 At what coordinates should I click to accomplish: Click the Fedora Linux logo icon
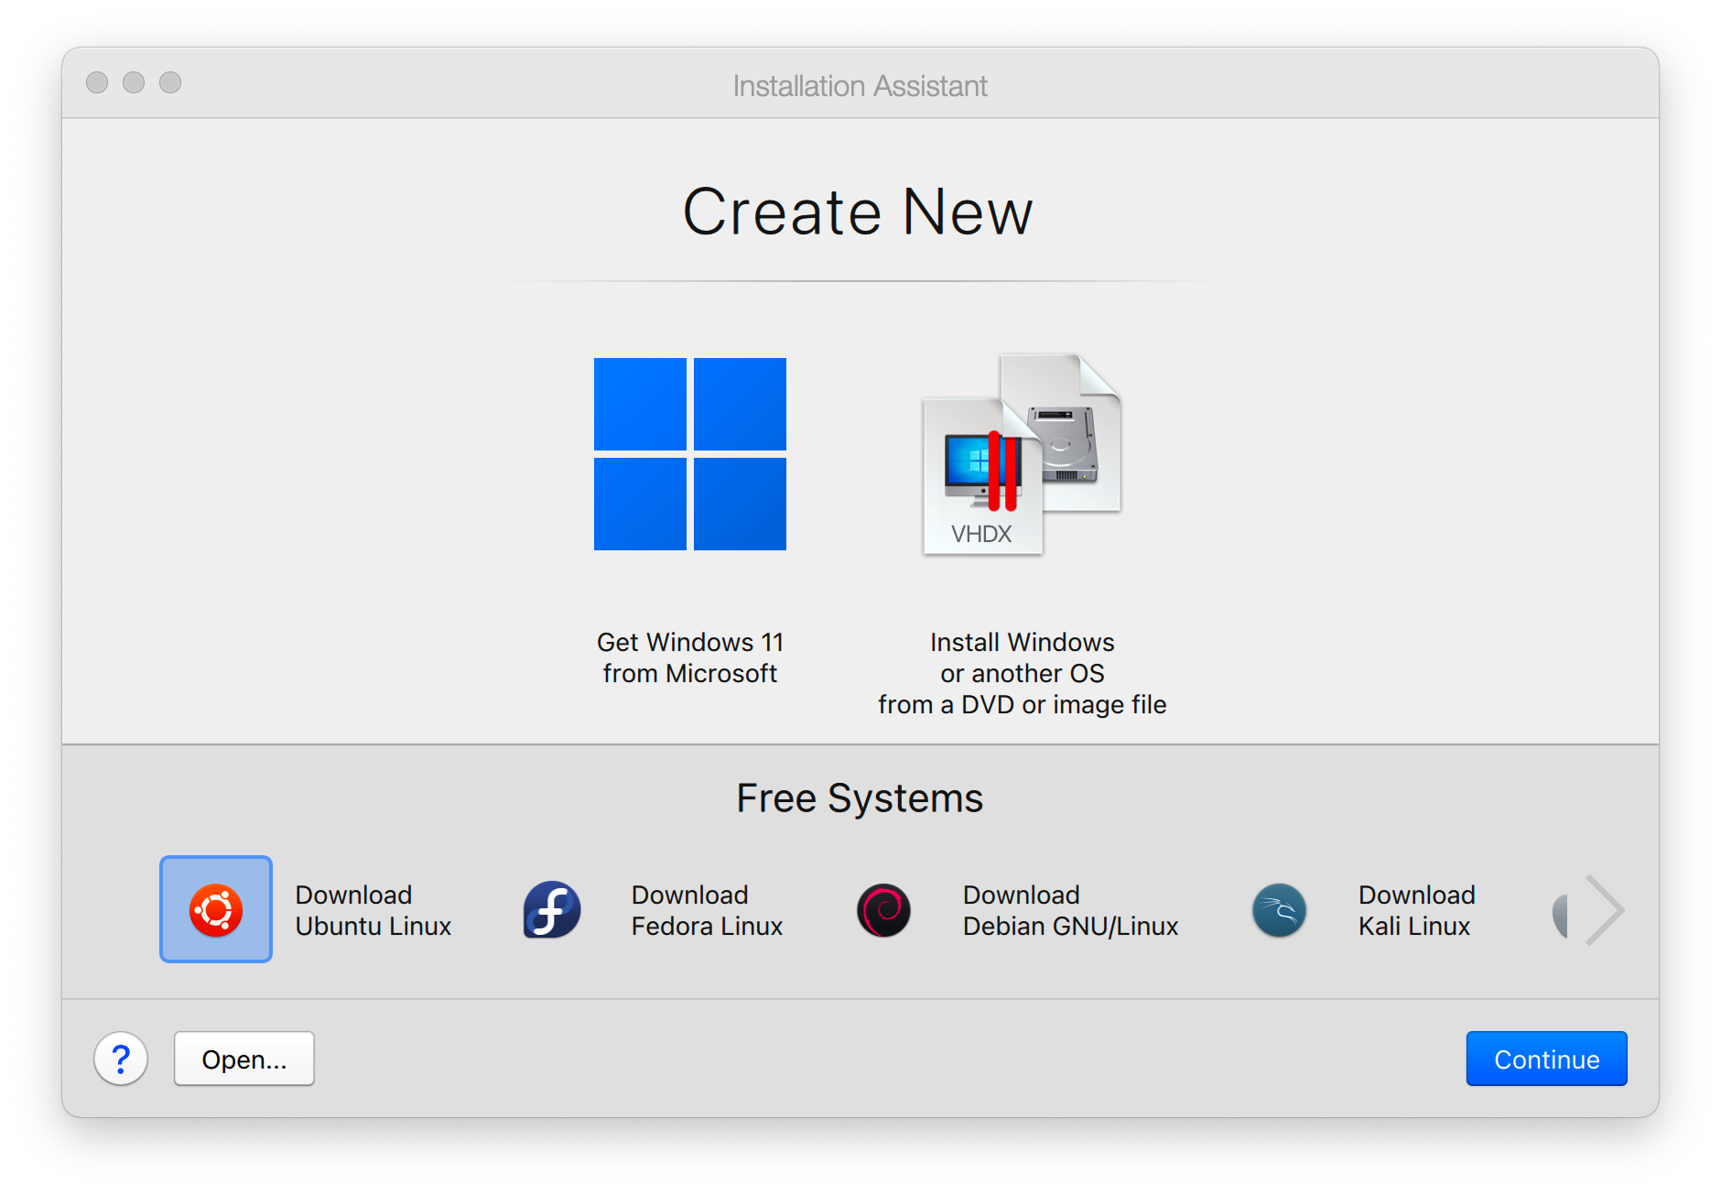click(550, 908)
